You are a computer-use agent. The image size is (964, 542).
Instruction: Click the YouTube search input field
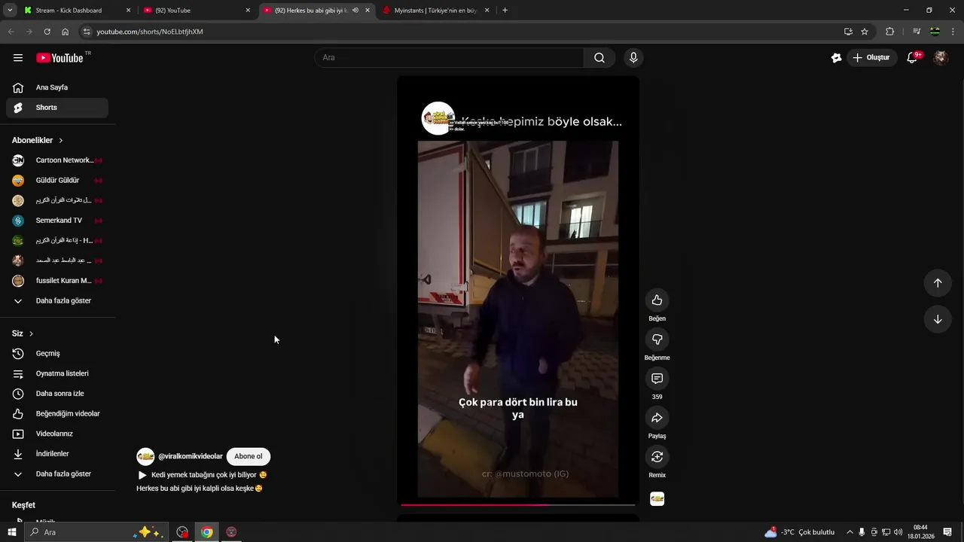449,58
